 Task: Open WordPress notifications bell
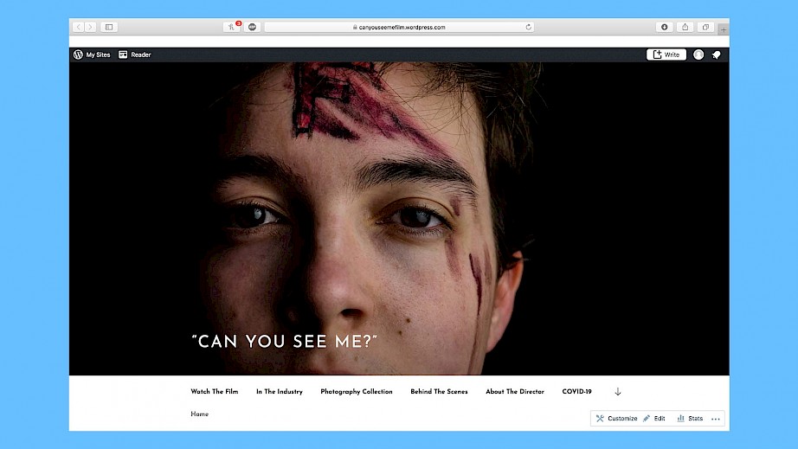(x=716, y=55)
